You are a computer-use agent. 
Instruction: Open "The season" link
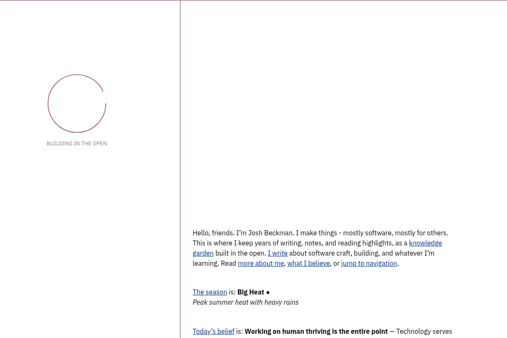click(210, 292)
